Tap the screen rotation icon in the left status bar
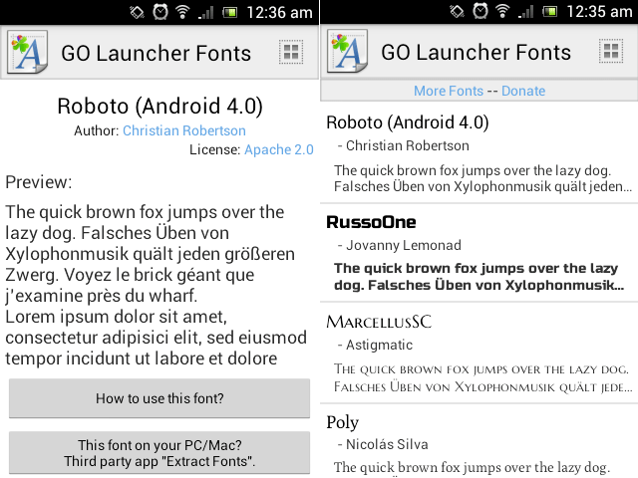638x478 pixels. [138, 12]
